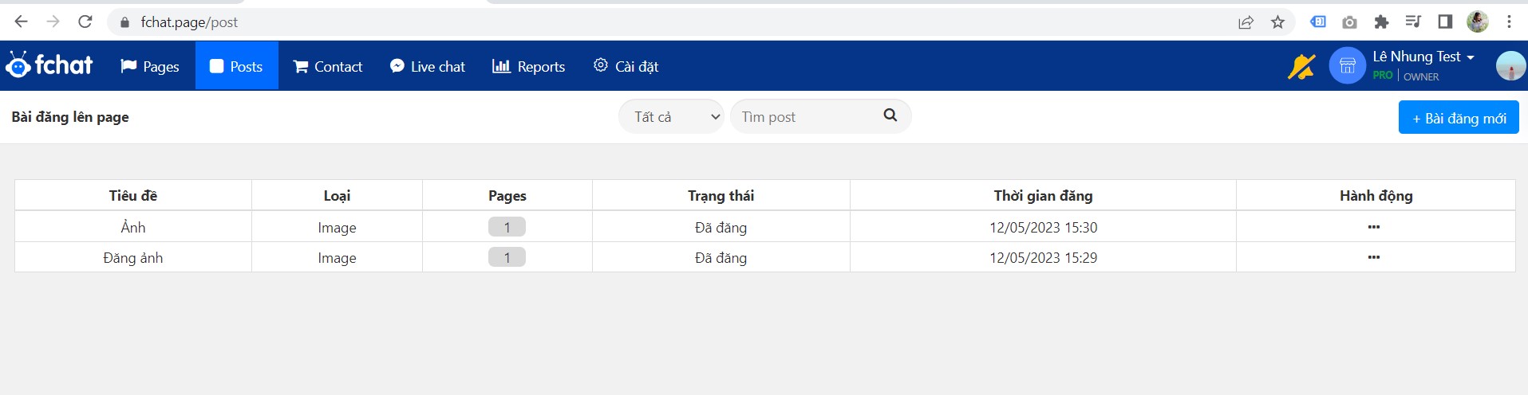Toggle the browser side panel

[x=1445, y=22]
